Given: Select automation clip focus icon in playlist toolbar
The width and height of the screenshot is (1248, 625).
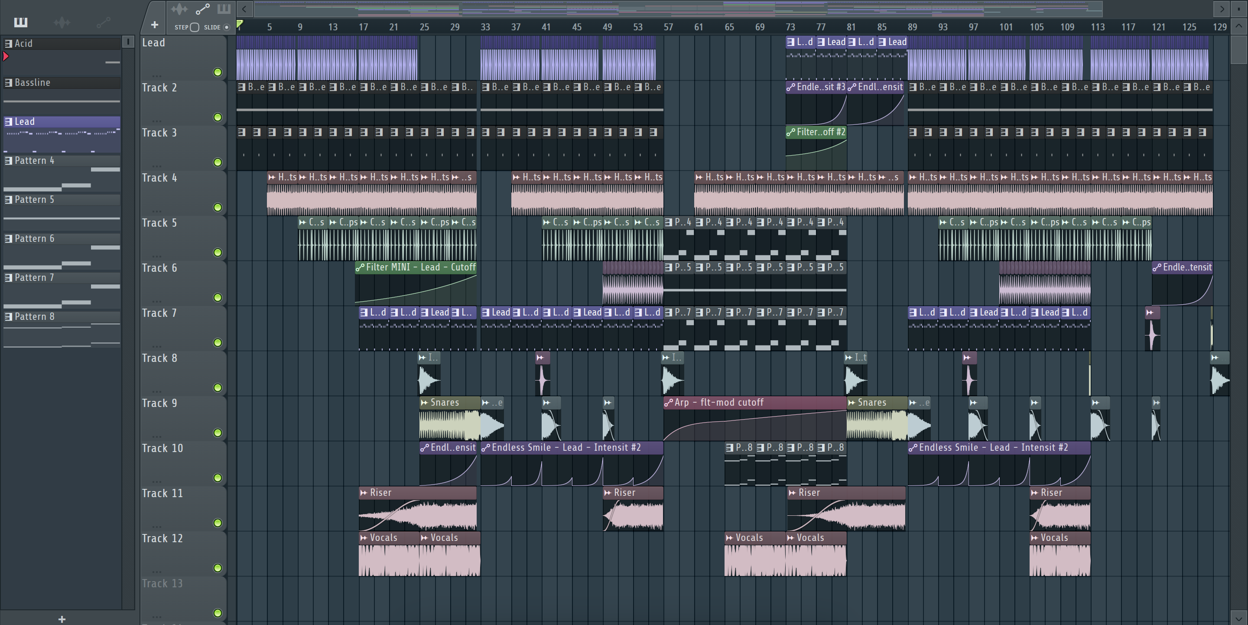Looking at the screenshot, I should (202, 9).
